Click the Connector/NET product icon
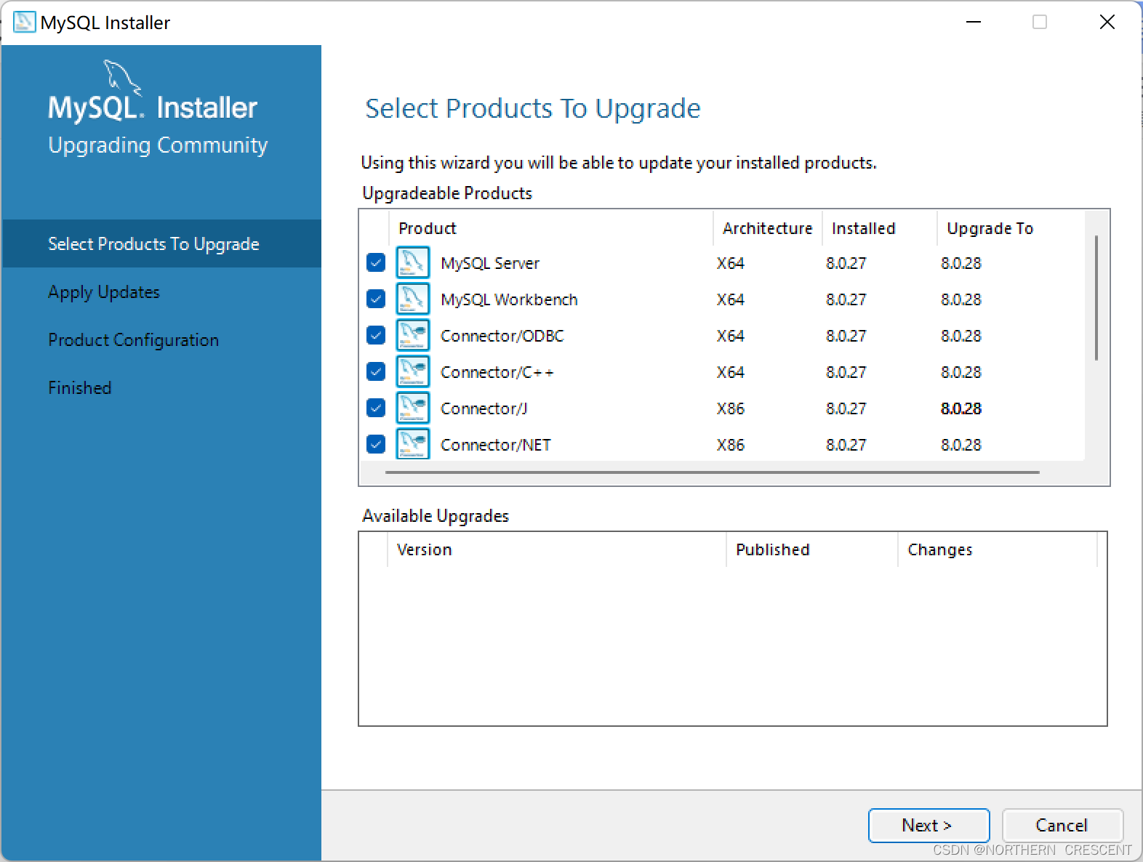1143x862 pixels. click(412, 443)
